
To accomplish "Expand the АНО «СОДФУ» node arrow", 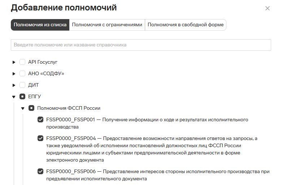I will [x=14, y=74].
